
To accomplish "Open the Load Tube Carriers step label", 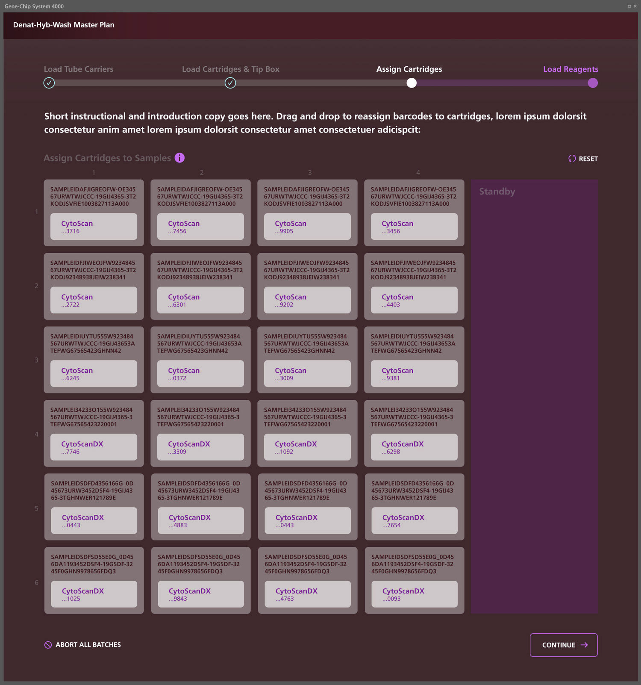I will click(x=79, y=69).
